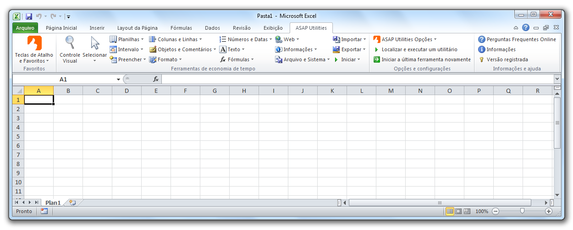The image size is (573, 230).
Task: Click the Undo icon in title bar
Action: click(39, 16)
